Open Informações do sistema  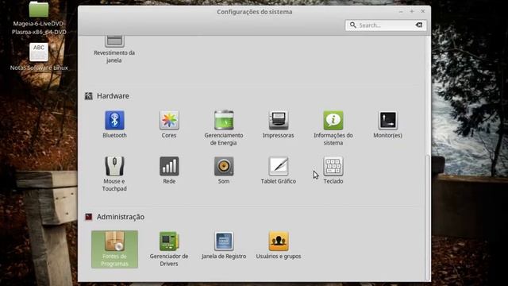333,128
